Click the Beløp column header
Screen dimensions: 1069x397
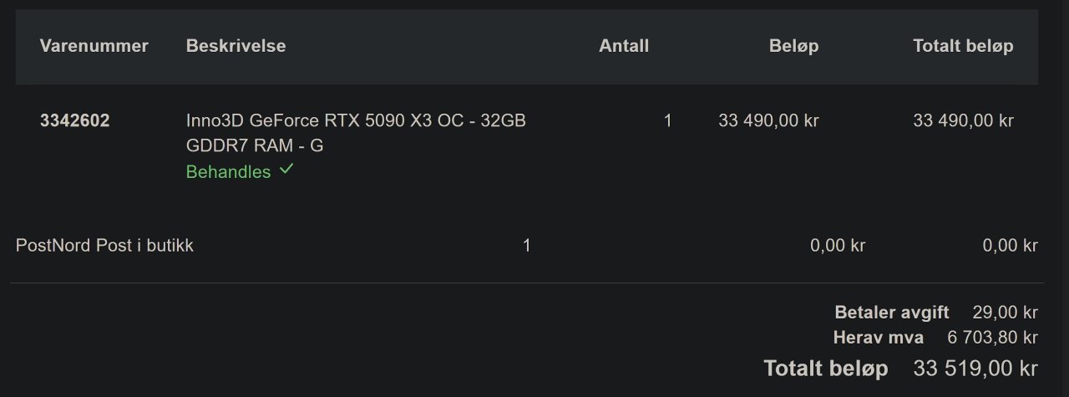pyautogui.click(x=793, y=46)
